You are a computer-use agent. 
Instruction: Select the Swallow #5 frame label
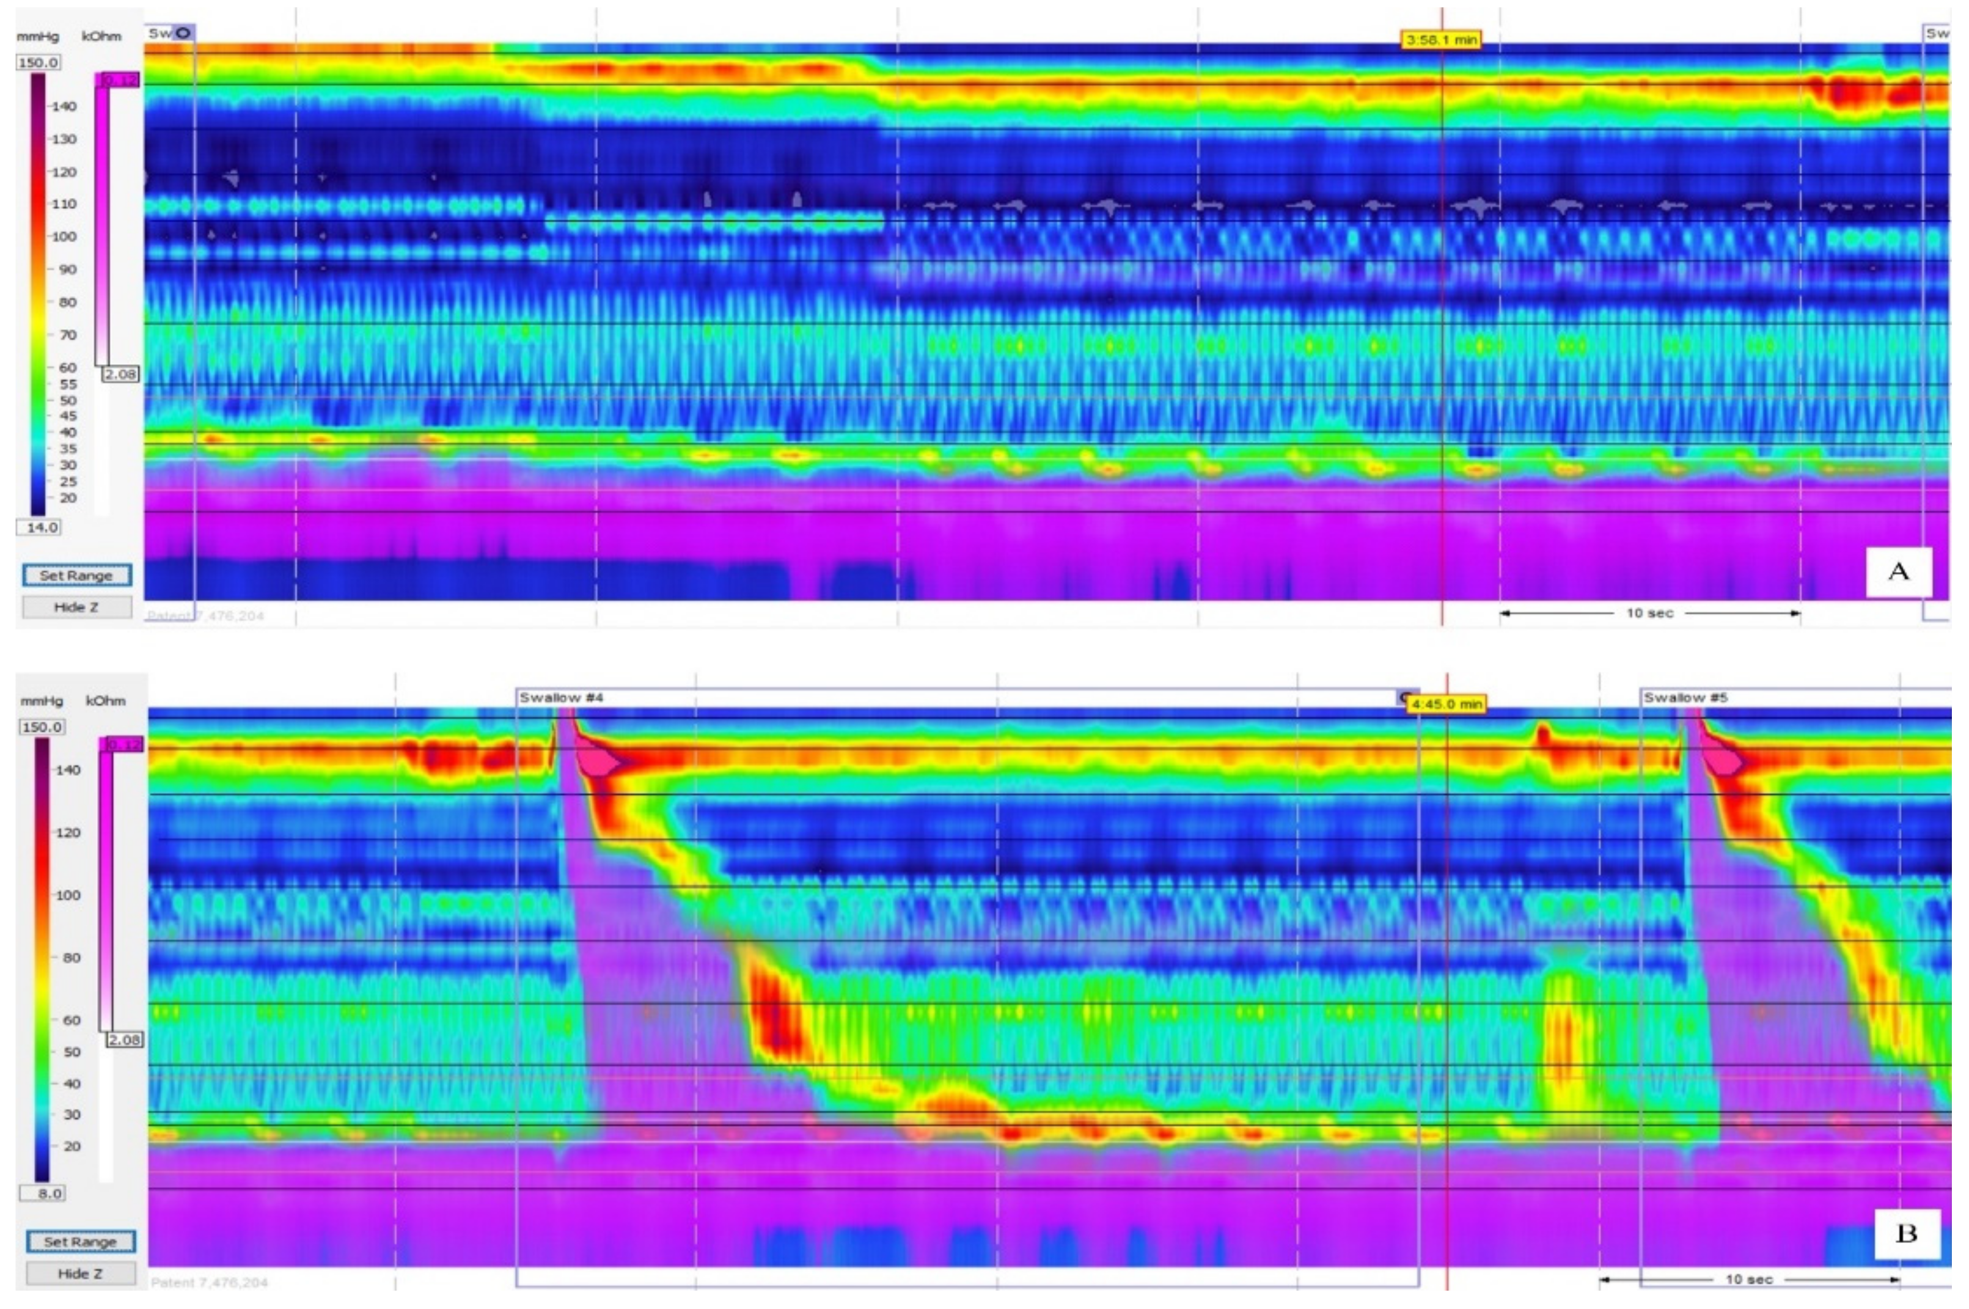click(1685, 697)
